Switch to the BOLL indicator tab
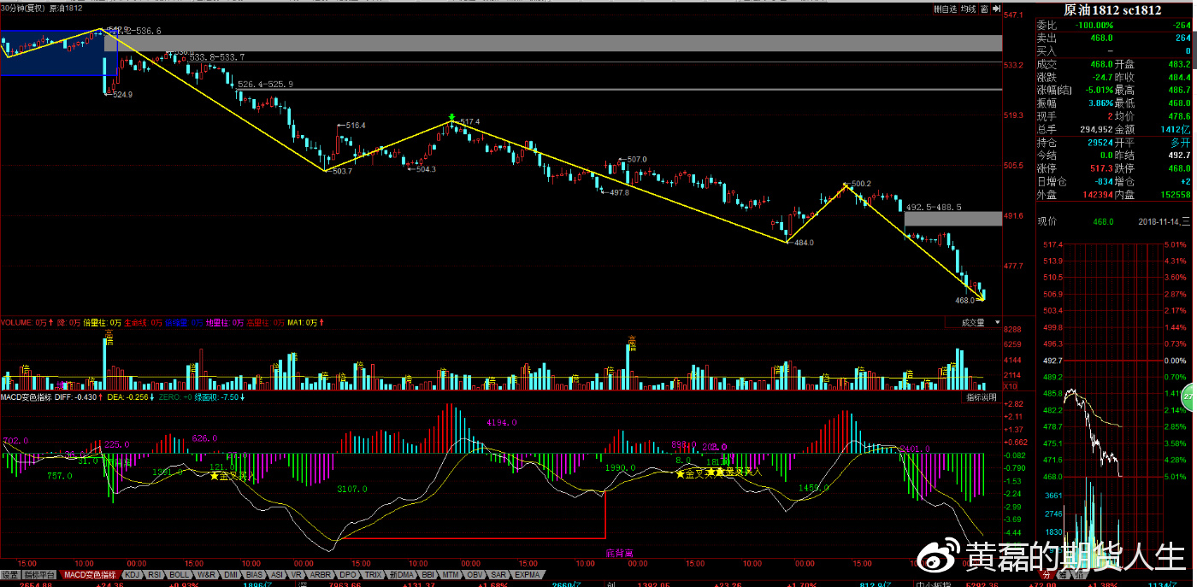Viewport: 1197px width, 587px height. point(179,575)
